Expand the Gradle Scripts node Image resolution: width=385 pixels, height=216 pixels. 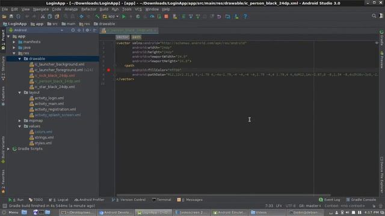[x=8, y=149]
